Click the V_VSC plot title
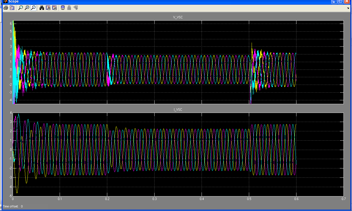 [178, 17]
